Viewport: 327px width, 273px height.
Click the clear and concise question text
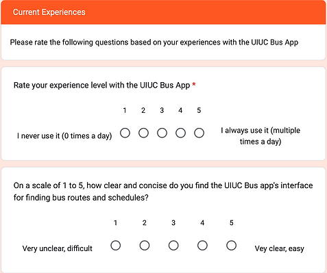coord(163,192)
